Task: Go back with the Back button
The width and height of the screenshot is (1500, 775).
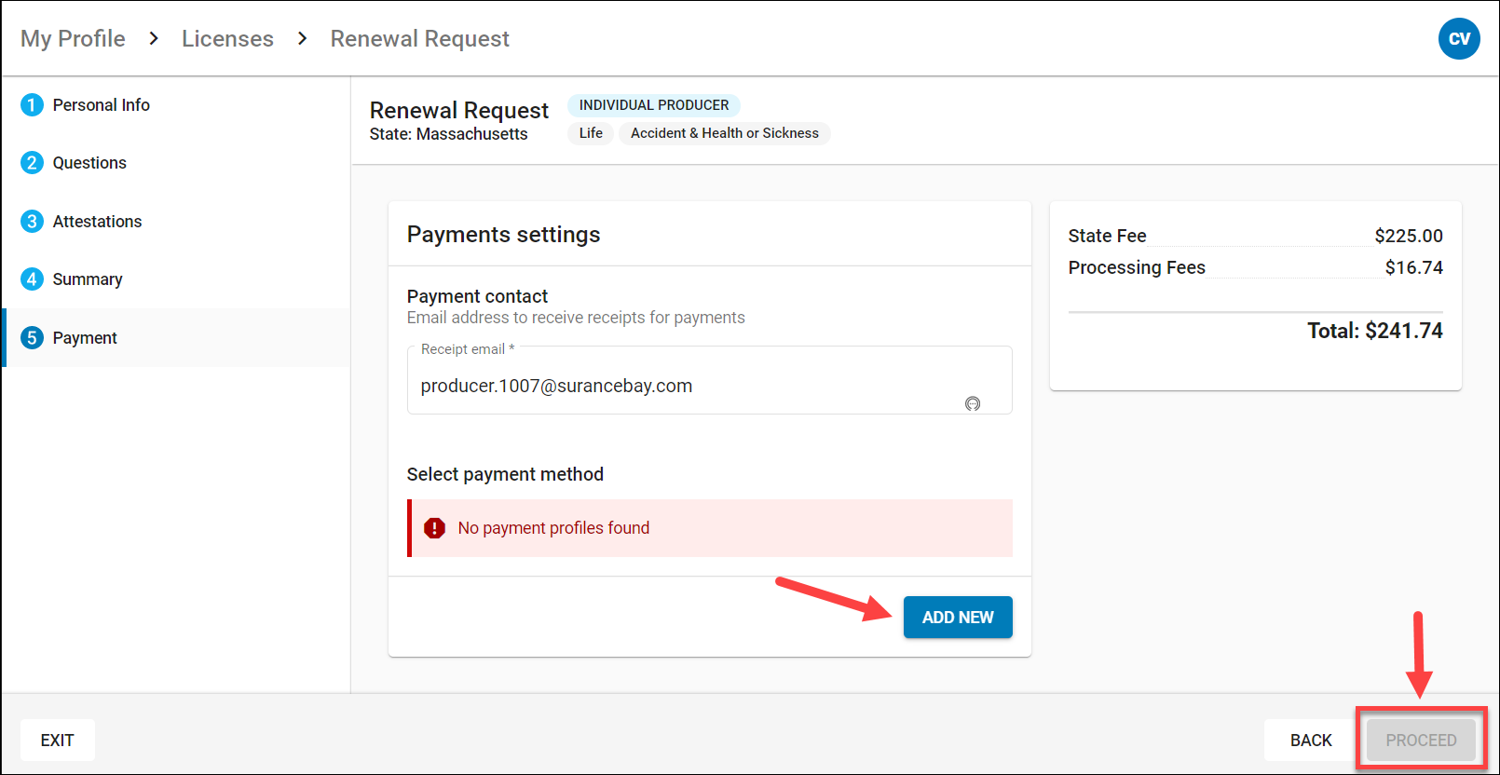Action: pyautogui.click(x=1311, y=740)
